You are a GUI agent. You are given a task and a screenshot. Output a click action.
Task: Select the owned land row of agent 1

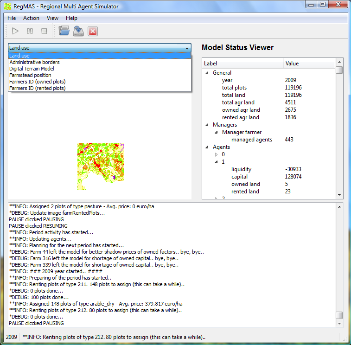[268, 184]
